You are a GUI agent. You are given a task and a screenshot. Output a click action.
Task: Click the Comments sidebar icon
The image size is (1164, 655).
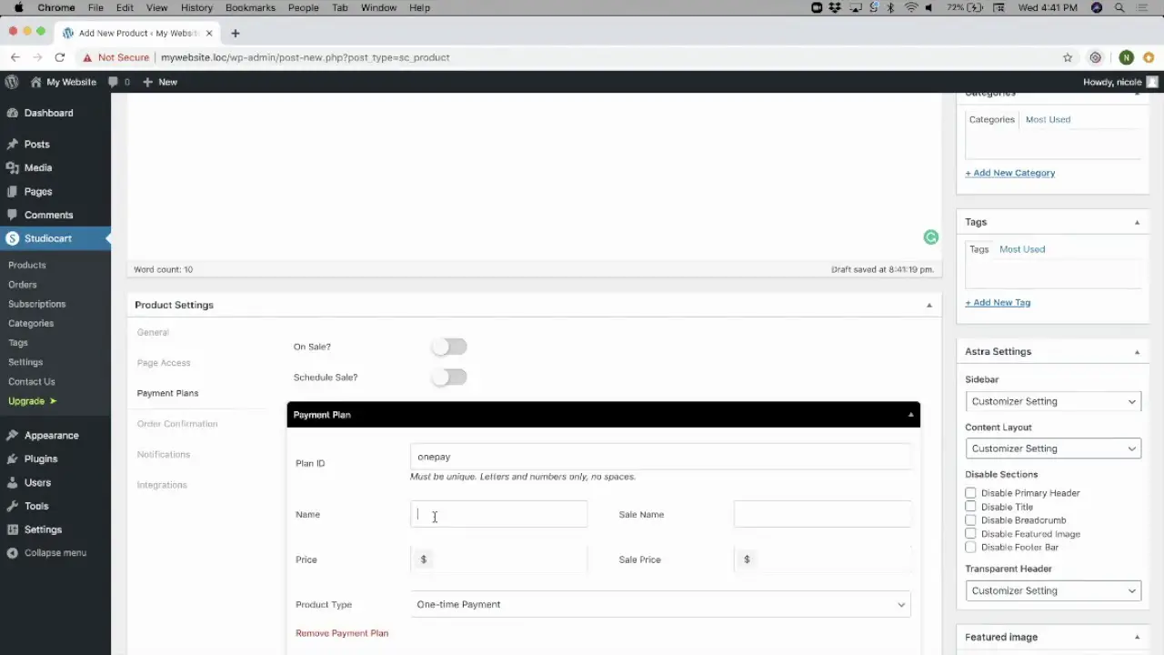click(x=12, y=216)
